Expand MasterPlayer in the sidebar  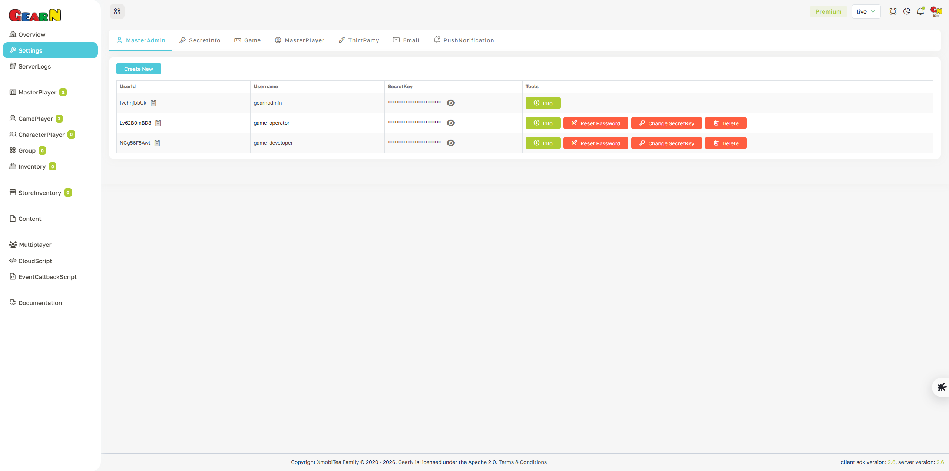(x=37, y=92)
